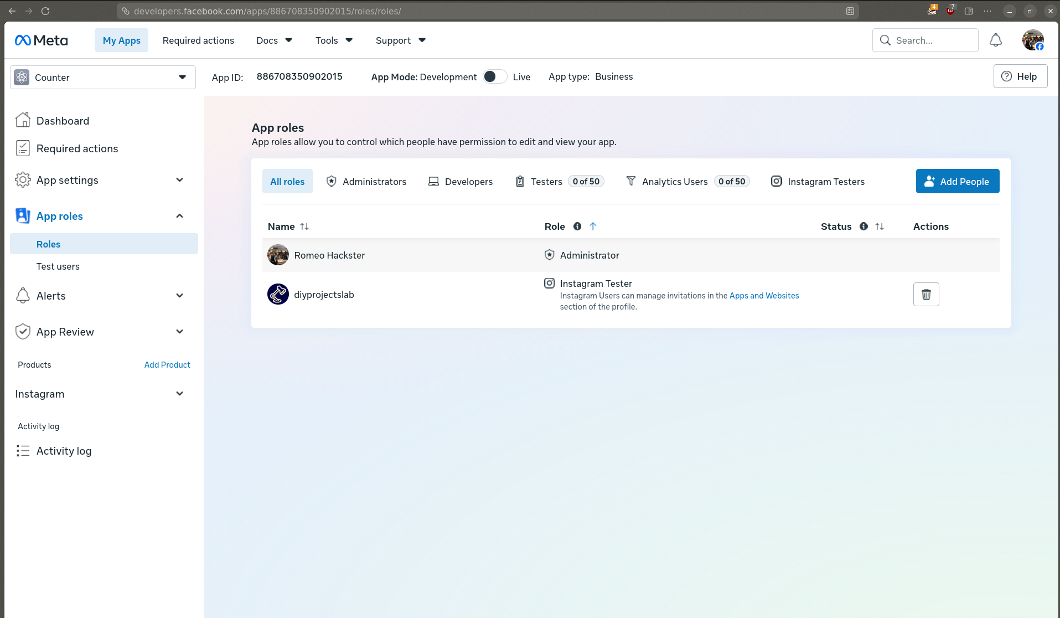This screenshot has width=1060, height=618.
Task: Sort the table by Status
Action: tap(880, 226)
